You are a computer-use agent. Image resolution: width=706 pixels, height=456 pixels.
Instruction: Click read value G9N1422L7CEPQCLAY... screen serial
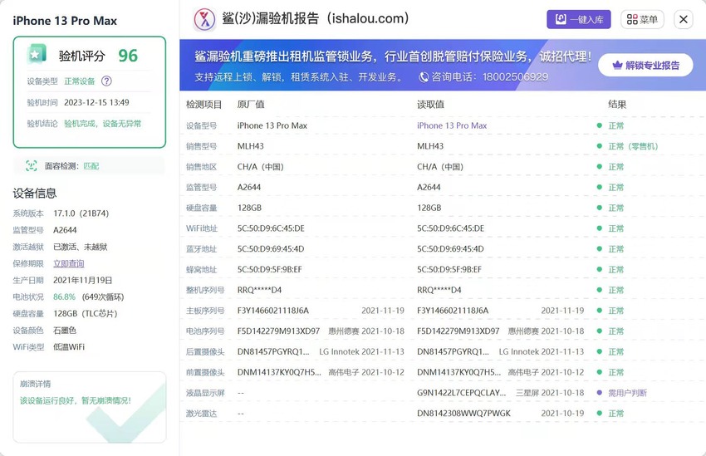(x=462, y=393)
